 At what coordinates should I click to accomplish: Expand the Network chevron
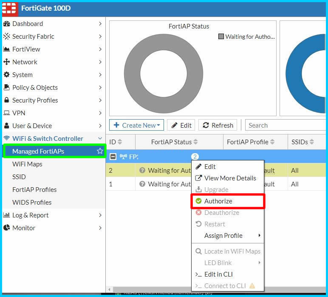(100, 62)
